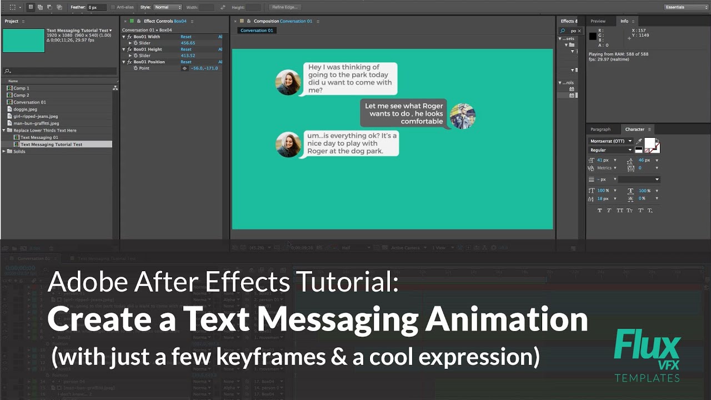Collapse the Box01 Position effect
This screenshot has width=711, height=400.
124,62
